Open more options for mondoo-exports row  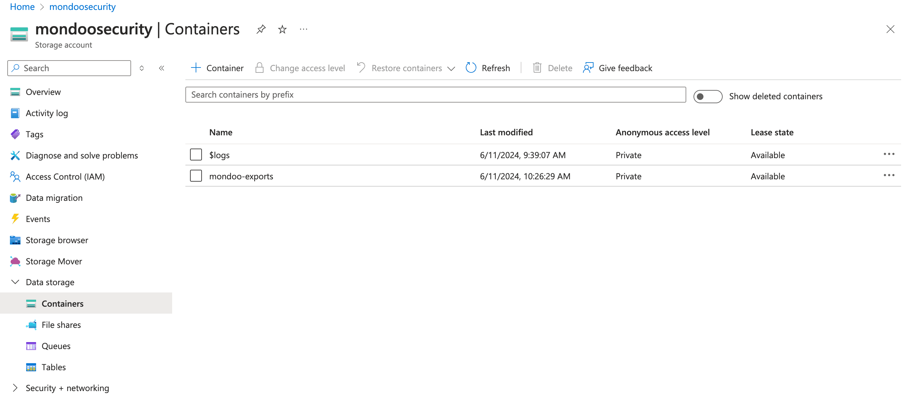pyautogui.click(x=889, y=175)
